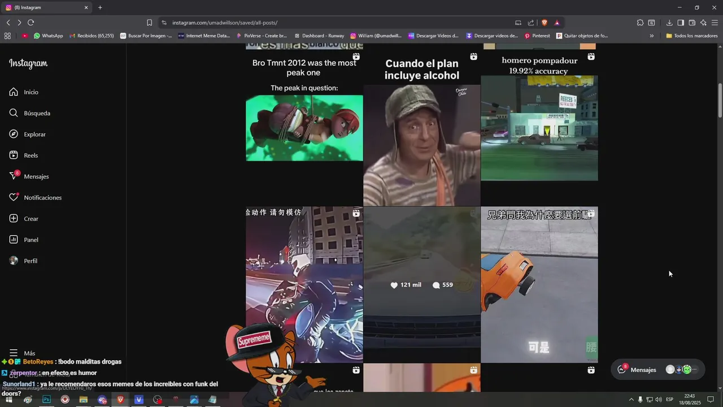The height and width of the screenshot is (407, 723).
Task: Open Perfil from the sidebar
Action: point(23,261)
